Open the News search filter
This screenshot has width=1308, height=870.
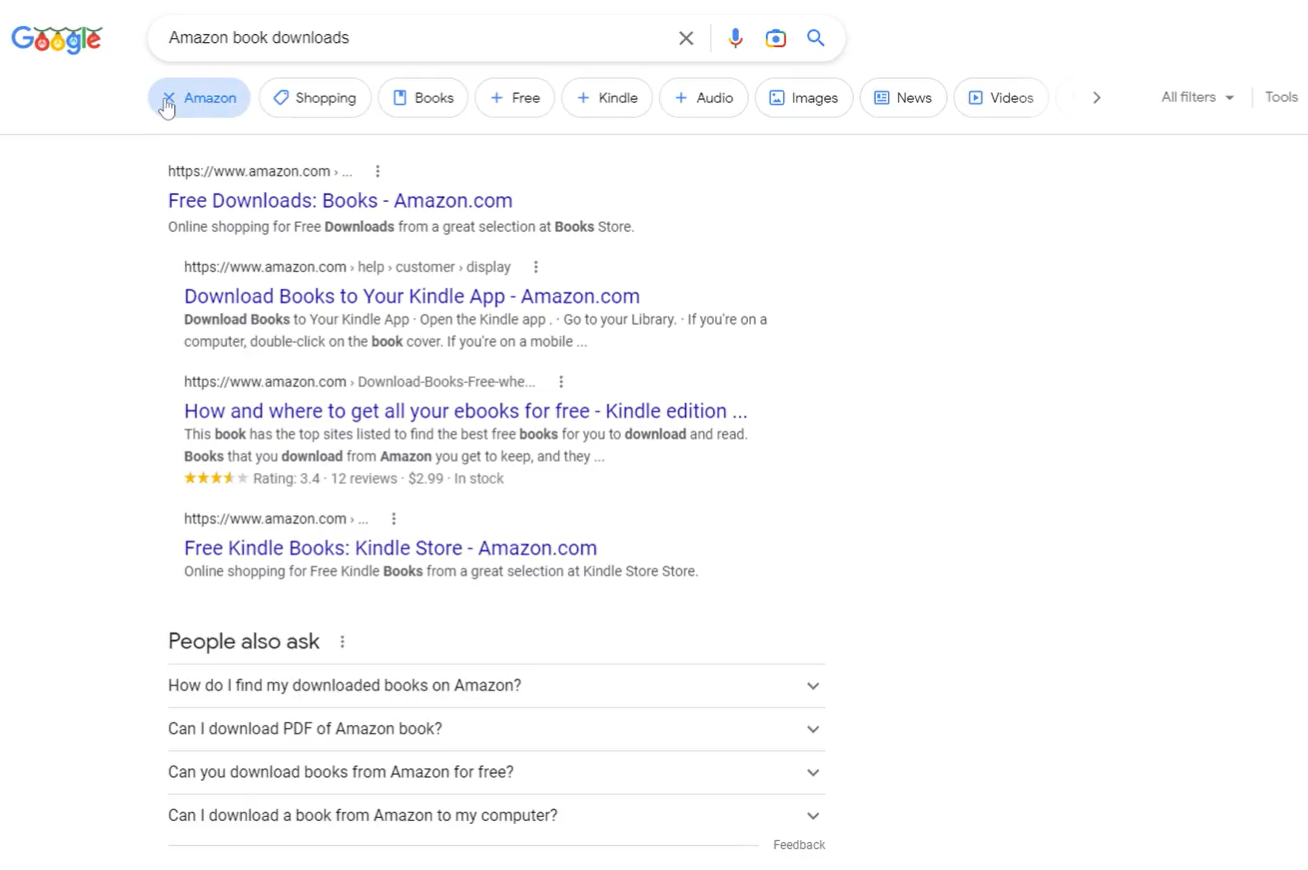pyautogui.click(x=902, y=98)
